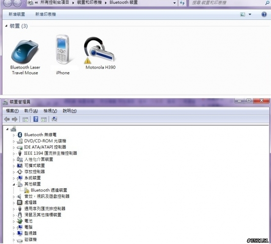
Task: Click Bluetooth 無線電 icon
Action: pos(20,135)
